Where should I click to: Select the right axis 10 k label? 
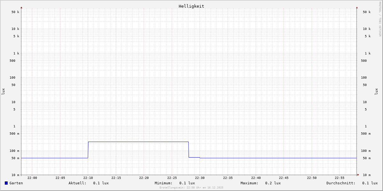click(367, 29)
